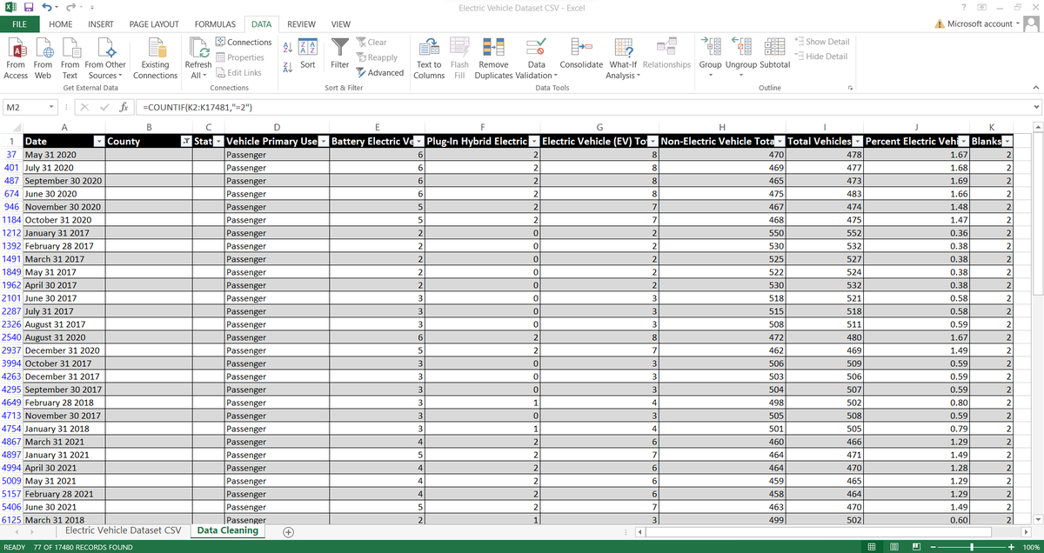Click Remove Duplicates

pyautogui.click(x=493, y=59)
